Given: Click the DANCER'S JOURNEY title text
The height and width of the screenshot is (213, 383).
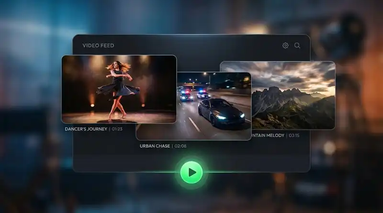Looking at the screenshot, I should 86,129.
